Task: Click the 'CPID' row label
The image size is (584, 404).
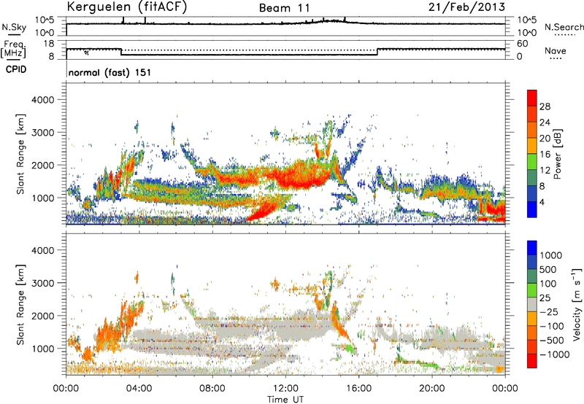Action: pos(16,69)
